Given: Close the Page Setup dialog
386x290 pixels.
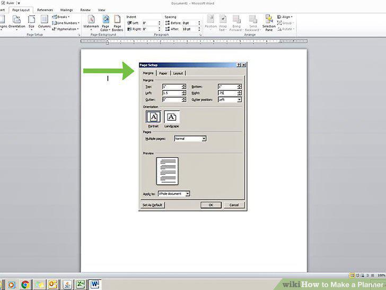Looking at the screenshot, I should [x=243, y=65].
